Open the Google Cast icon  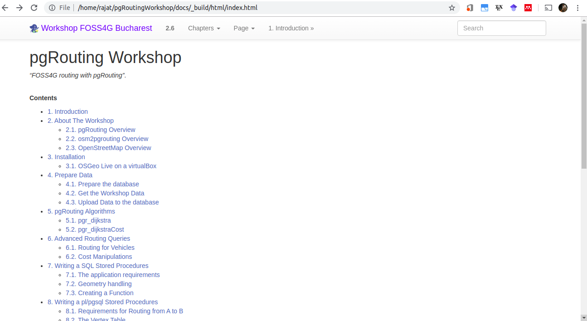548,8
